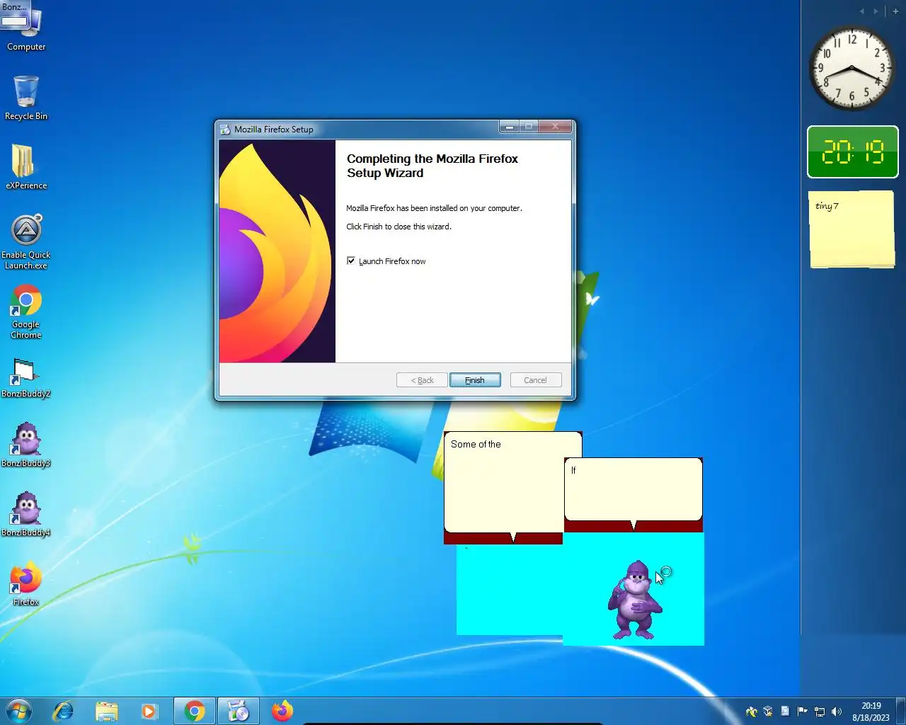Image resolution: width=906 pixels, height=725 pixels.
Task: Click the green digital clock gadget
Action: 853,152
